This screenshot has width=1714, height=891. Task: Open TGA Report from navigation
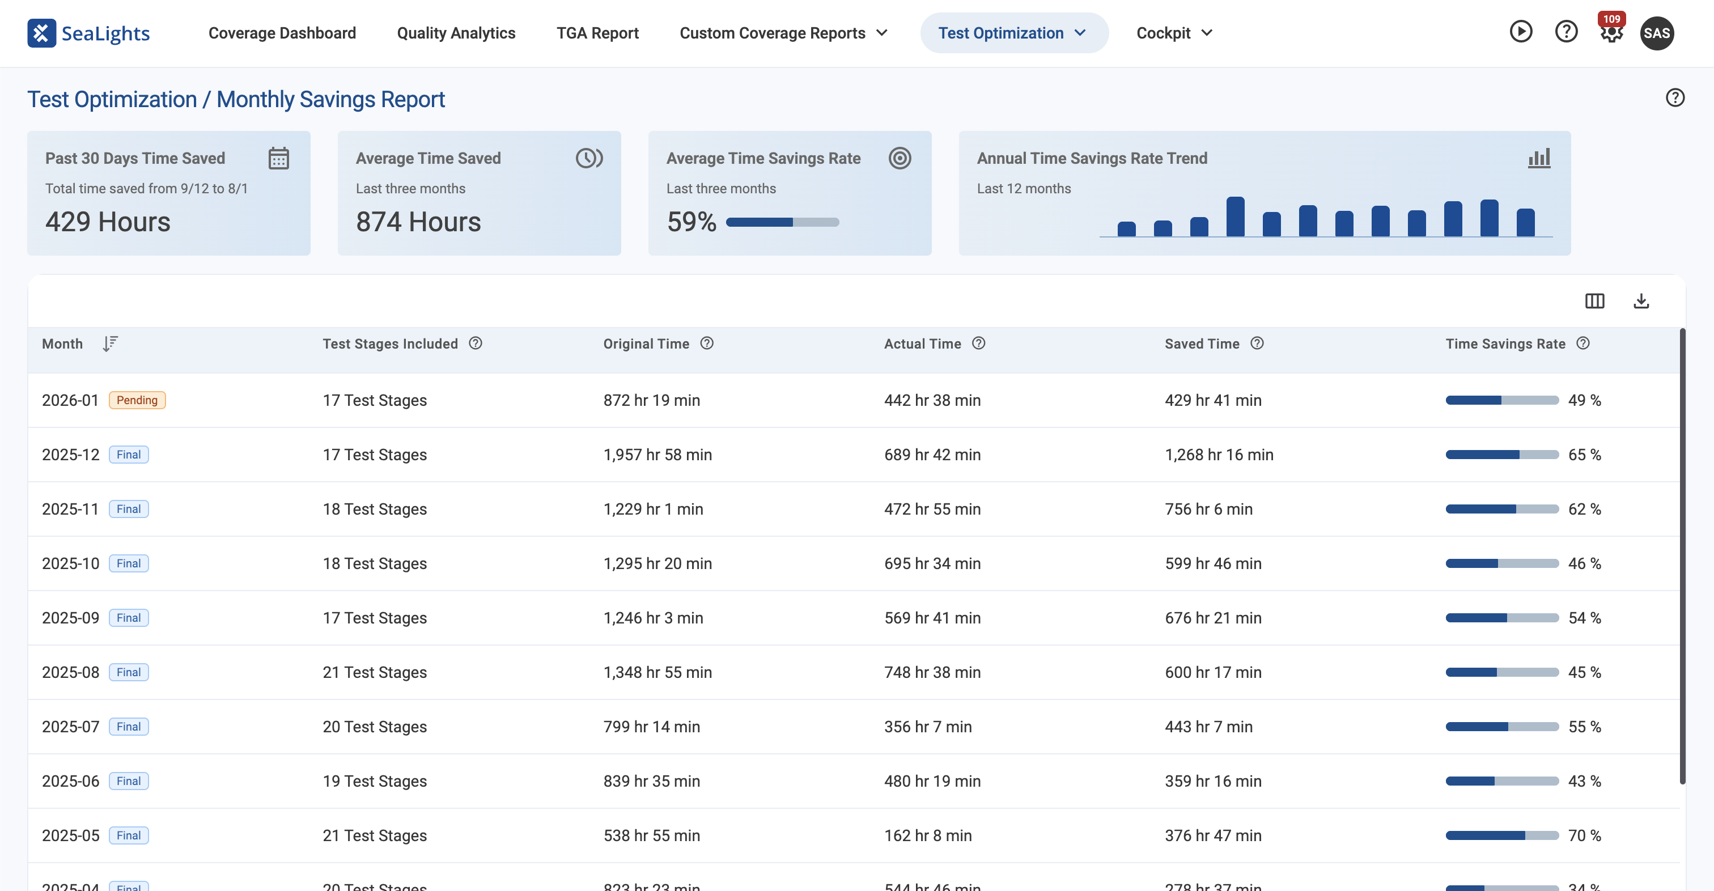pos(597,33)
